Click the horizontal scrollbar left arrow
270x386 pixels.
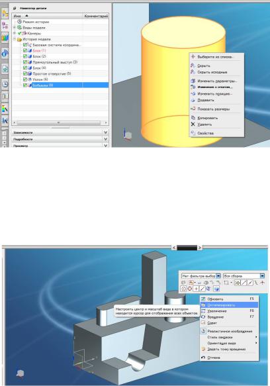pos(15,122)
